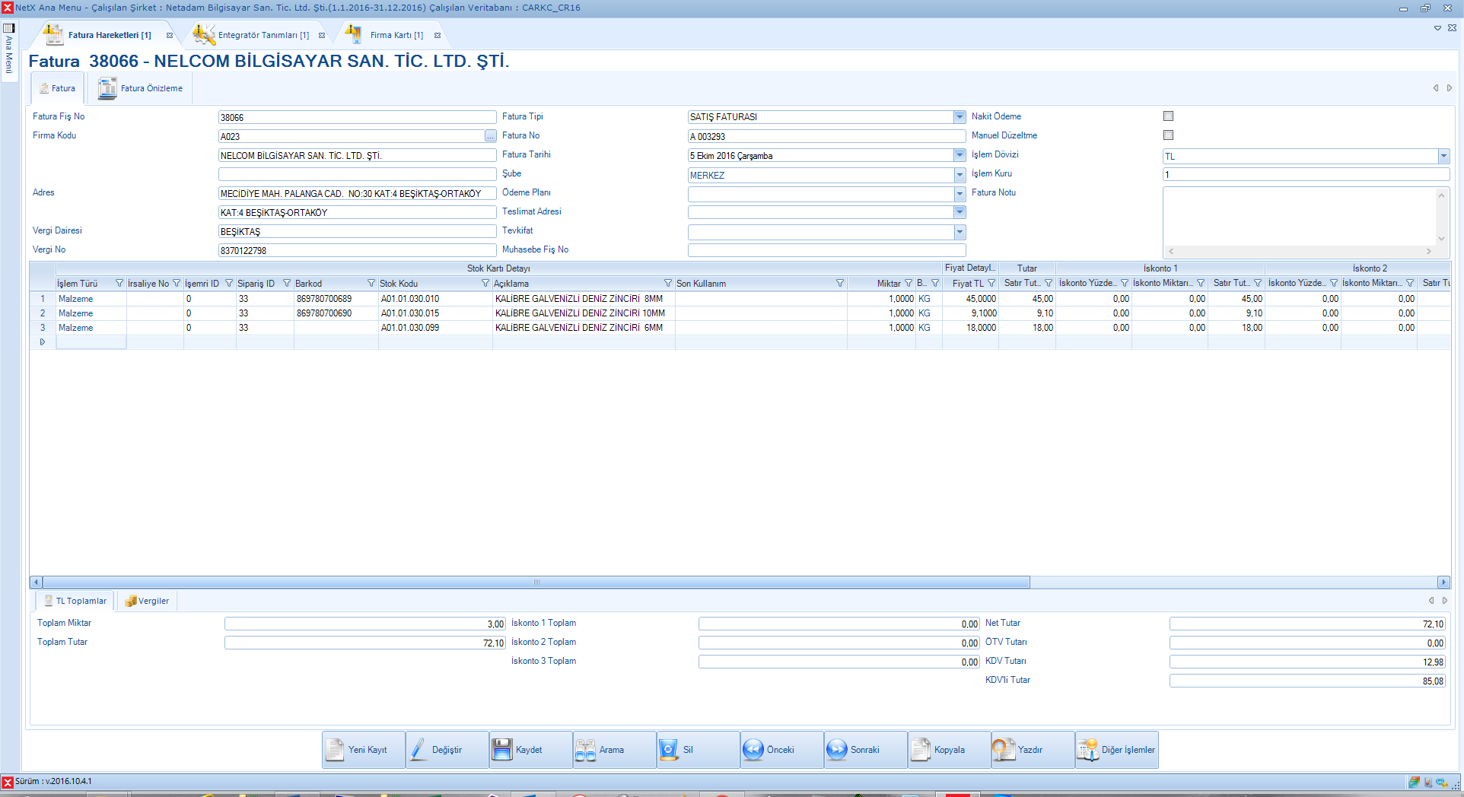Expand the Fatura Tipi dropdown
This screenshot has height=797, width=1464.
point(960,117)
